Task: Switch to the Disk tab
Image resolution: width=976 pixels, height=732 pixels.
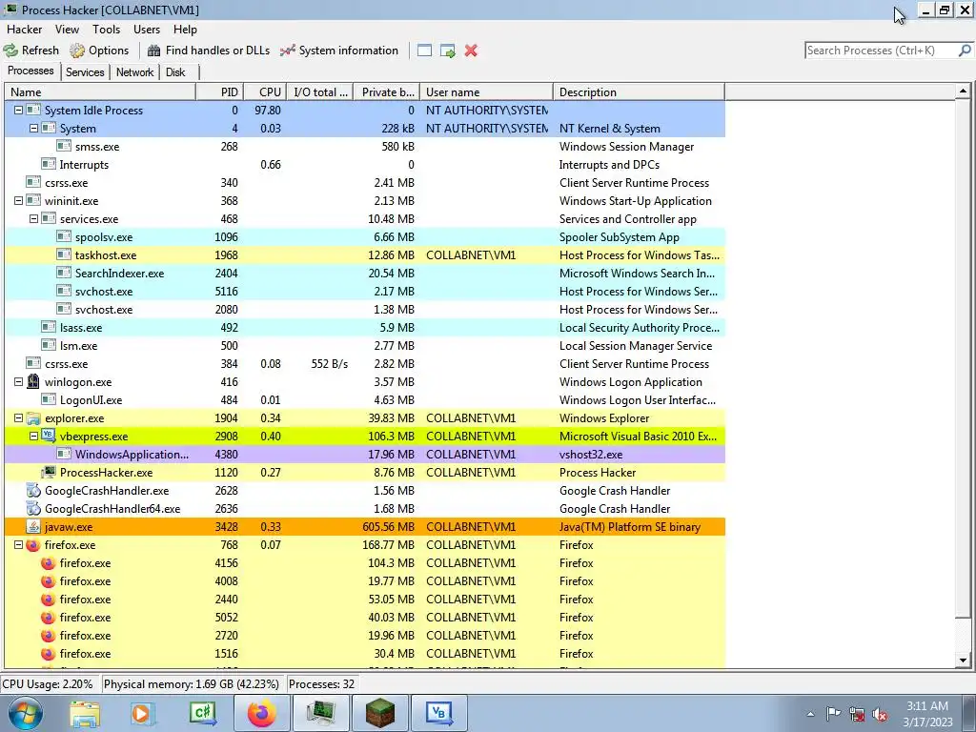Action: click(x=175, y=72)
